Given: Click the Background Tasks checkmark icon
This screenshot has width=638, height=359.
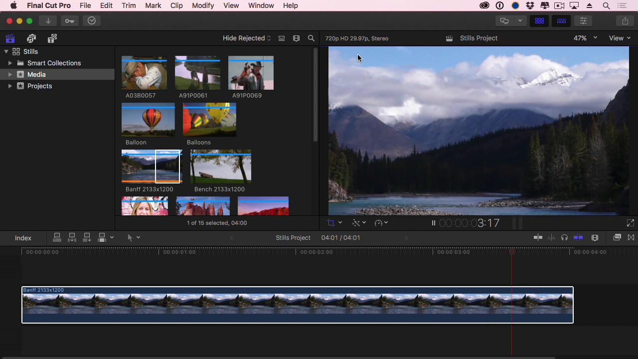Looking at the screenshot, I should click(92, 21).
